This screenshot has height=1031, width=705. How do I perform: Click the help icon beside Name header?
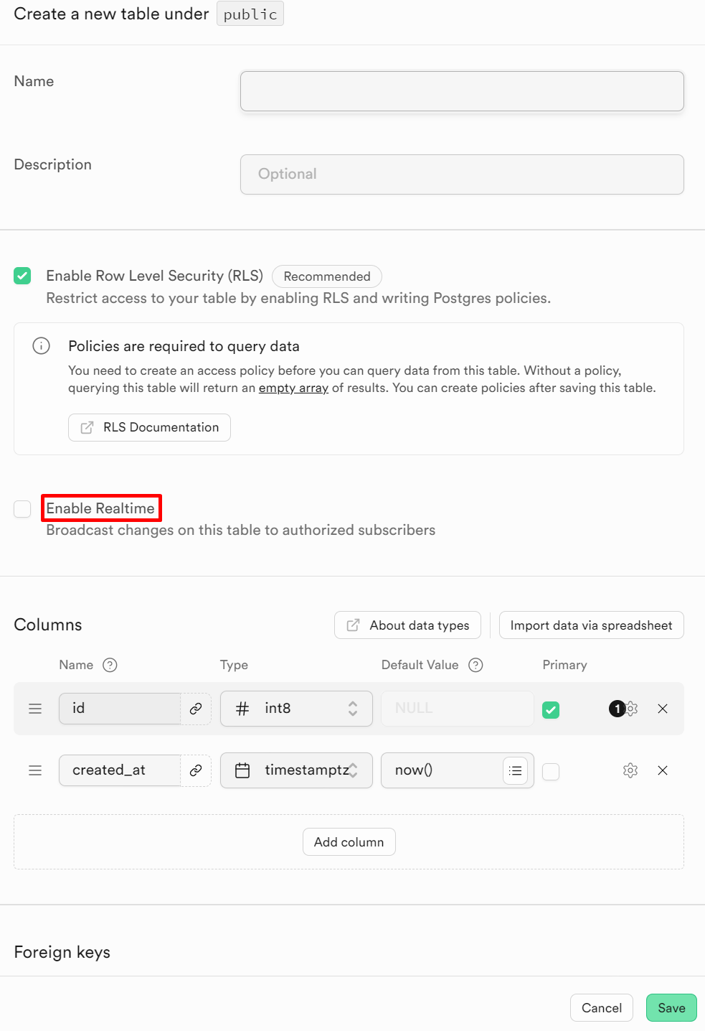click(x=110, y=665)
